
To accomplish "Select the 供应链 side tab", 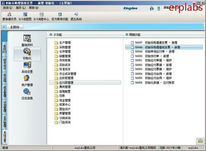I will (5, 78).
